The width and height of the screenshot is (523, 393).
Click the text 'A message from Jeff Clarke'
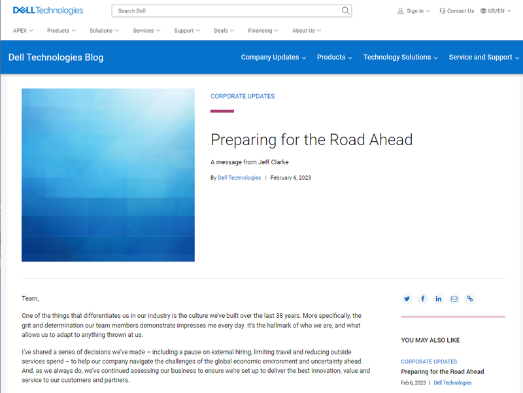coord(250,162)
